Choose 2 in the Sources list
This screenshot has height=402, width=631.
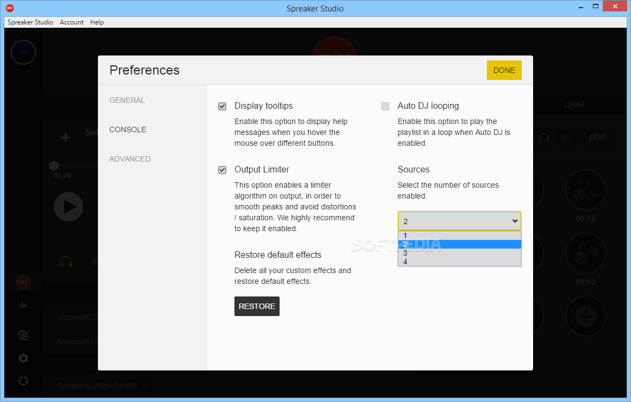460,244
